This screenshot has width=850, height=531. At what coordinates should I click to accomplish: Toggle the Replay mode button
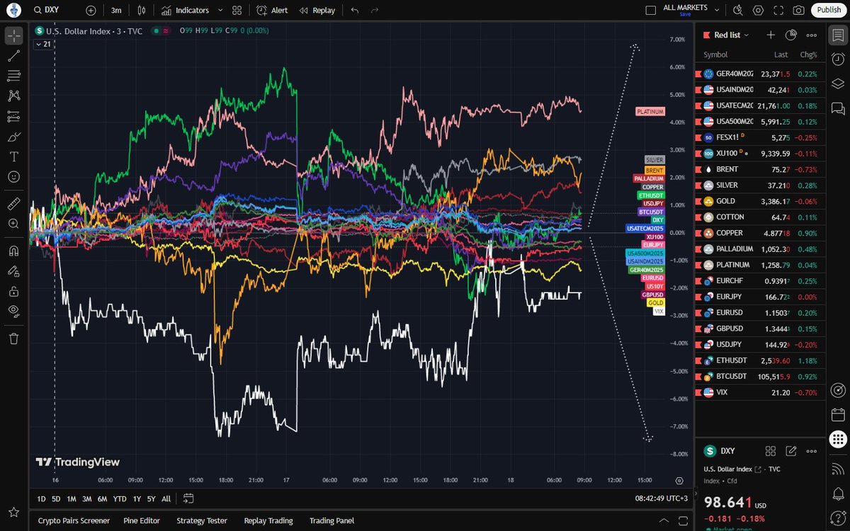point(317,11)
